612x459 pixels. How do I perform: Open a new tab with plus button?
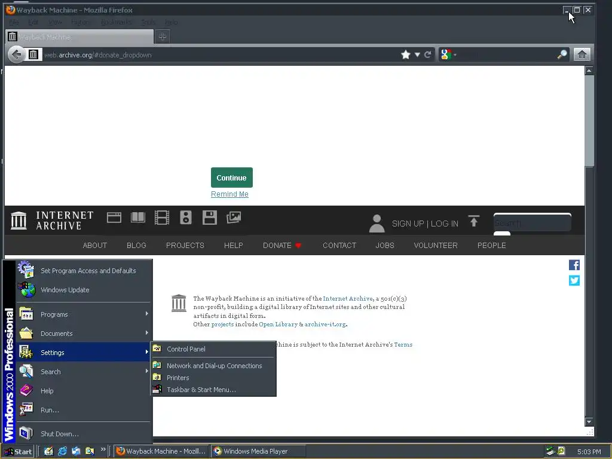point(163,36)
